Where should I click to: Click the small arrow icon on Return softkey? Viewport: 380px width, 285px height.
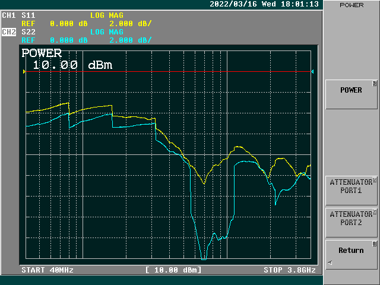pyautogui.click(x=330, y=262)
